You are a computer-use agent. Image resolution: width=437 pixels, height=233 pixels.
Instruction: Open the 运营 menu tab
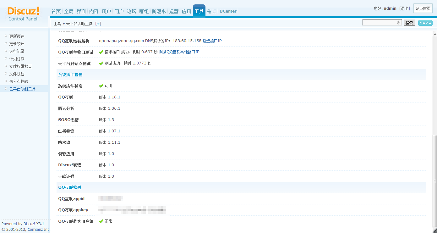click(x=174, y=11)
